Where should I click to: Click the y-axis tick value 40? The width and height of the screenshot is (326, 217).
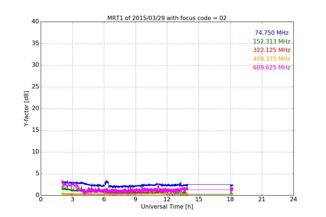point(35,22)
